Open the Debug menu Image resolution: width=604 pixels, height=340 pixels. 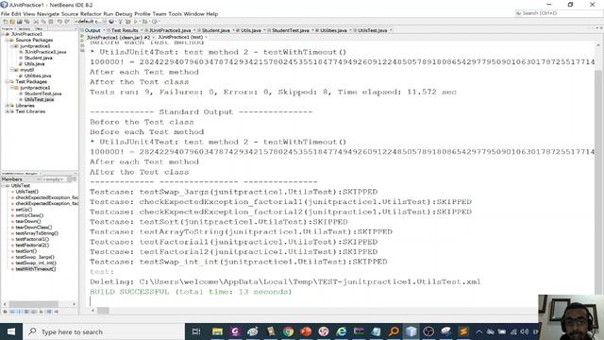click(124, 14)
